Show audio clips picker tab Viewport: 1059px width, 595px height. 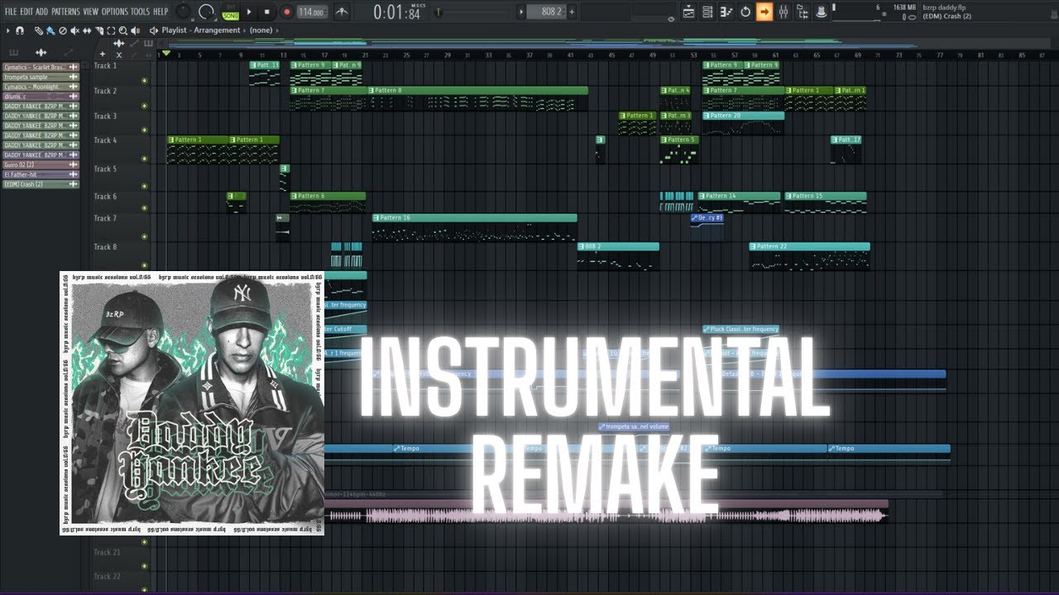[41, 53]
